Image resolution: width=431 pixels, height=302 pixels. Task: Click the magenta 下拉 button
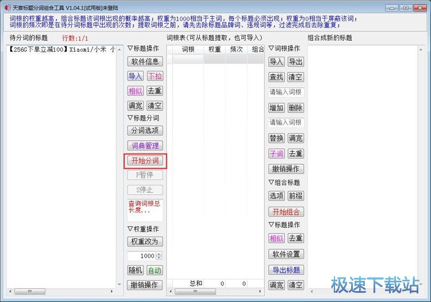[154, 76]
